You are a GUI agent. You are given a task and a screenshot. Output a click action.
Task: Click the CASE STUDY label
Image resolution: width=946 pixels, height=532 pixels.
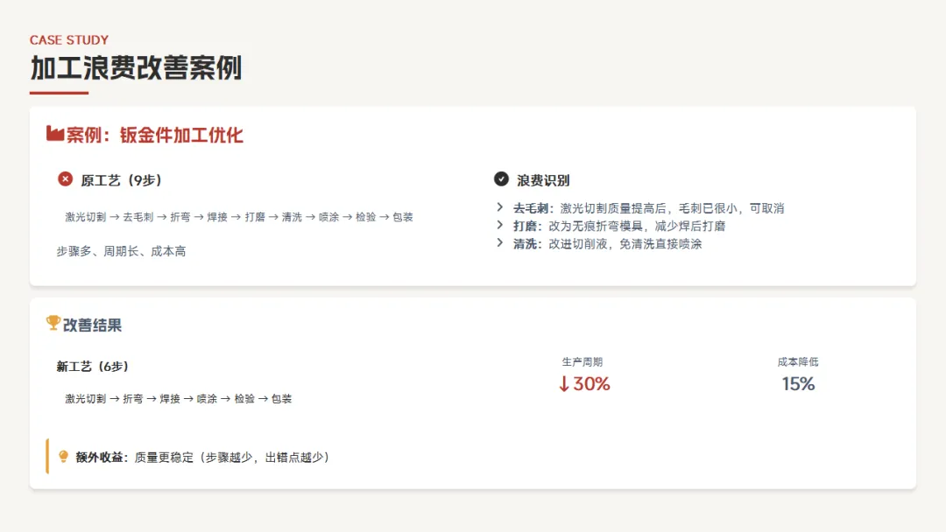click(69, 40)
